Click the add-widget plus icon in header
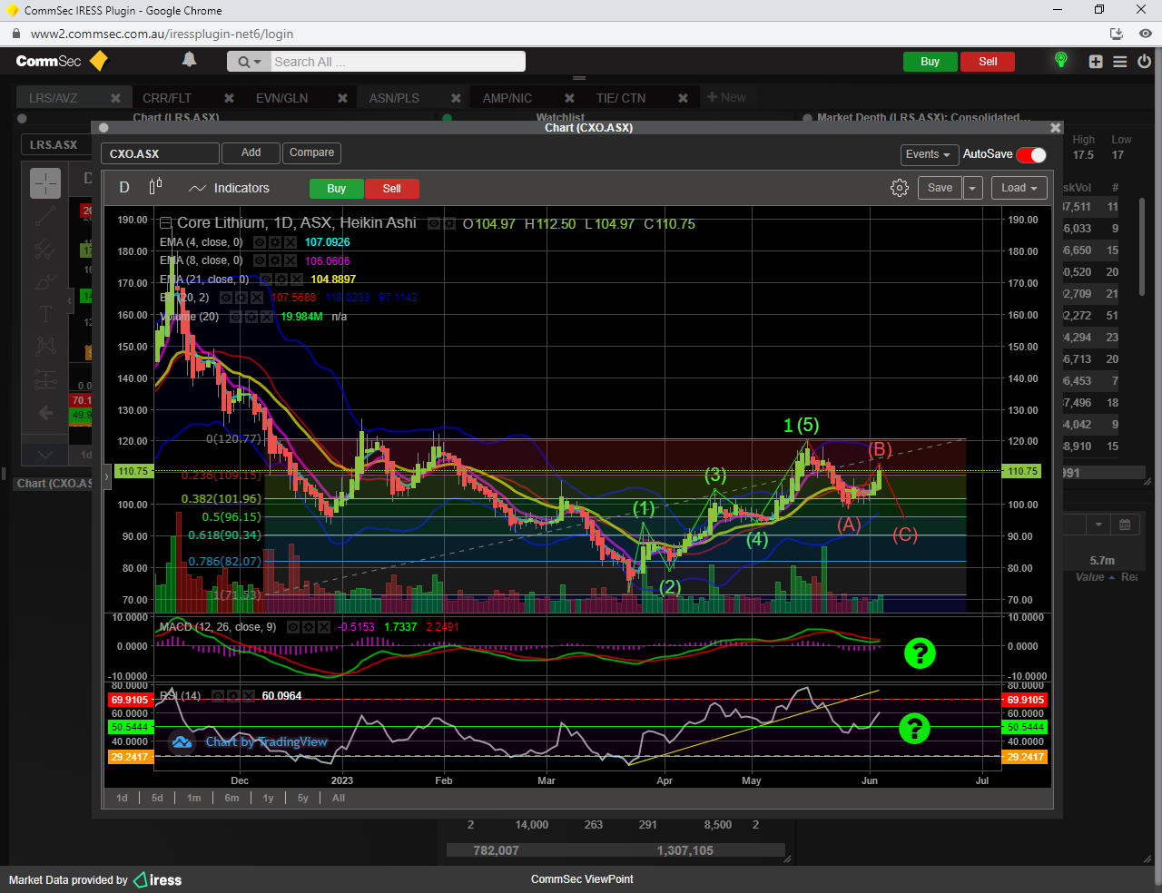This screenshot has width=1162, height=893. (x=1096, y=62)
